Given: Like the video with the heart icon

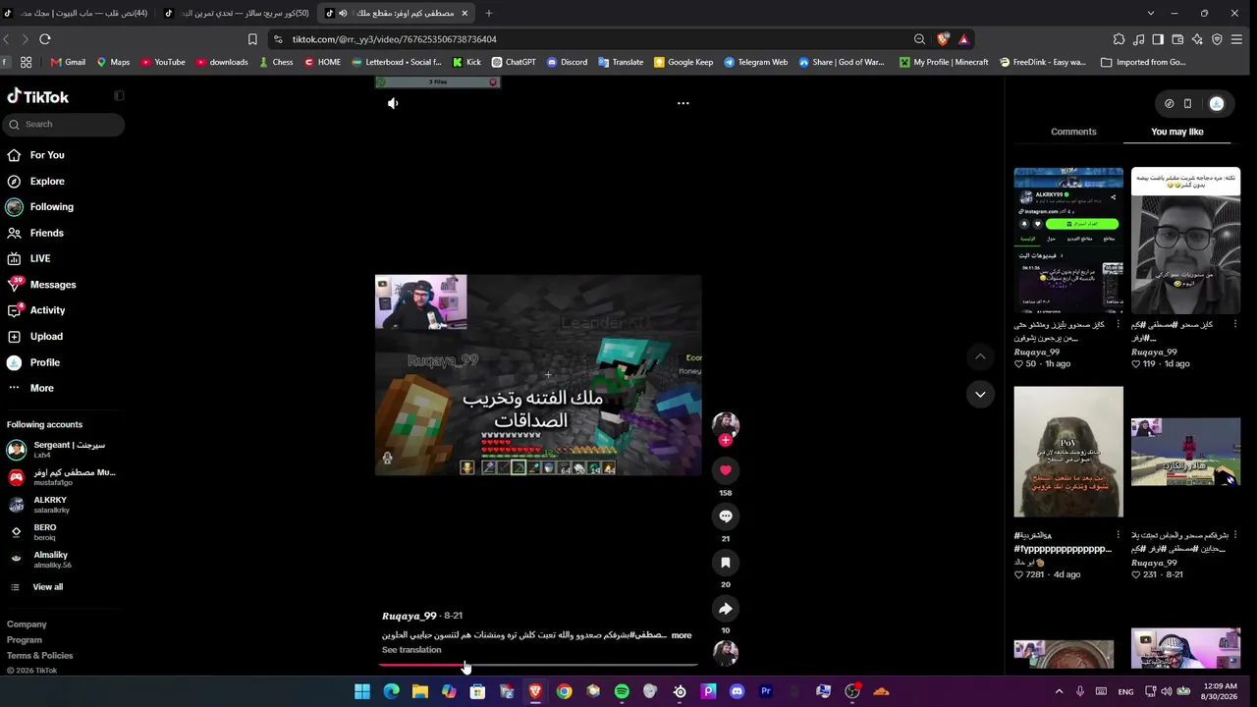Looking at the screenshot, I should tap(726, 470).
